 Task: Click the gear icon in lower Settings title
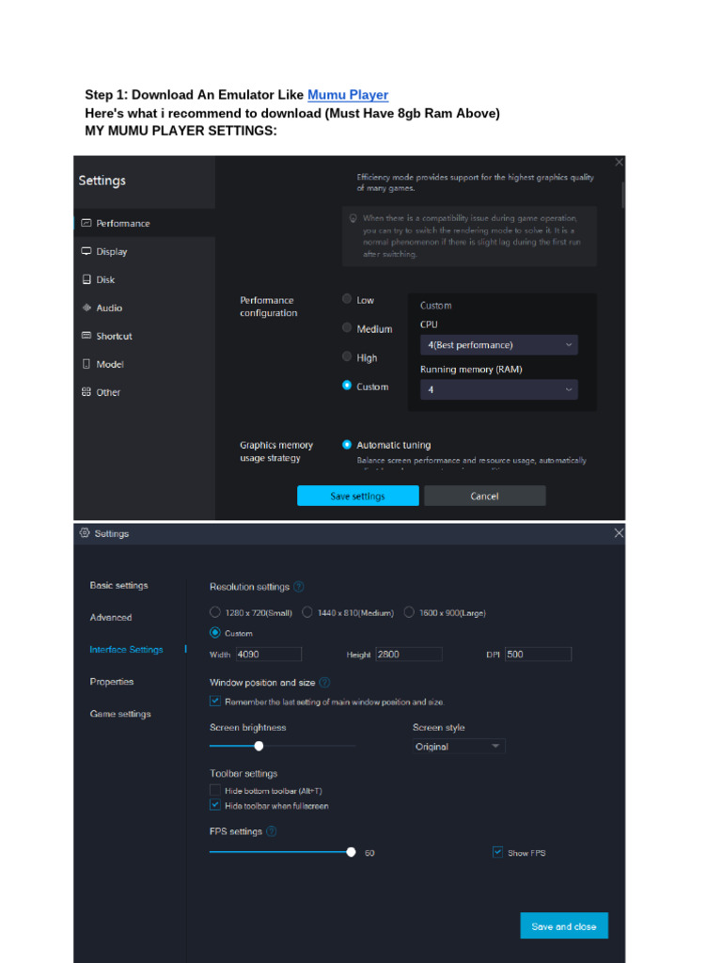click(85, 533)
